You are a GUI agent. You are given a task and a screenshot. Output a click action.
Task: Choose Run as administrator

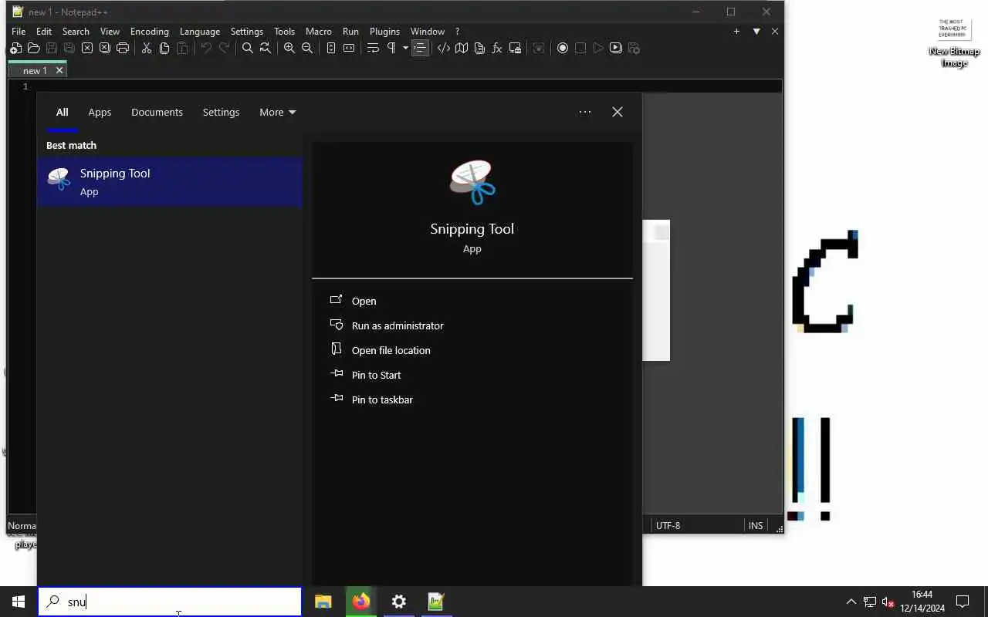(x=398, y=325)
